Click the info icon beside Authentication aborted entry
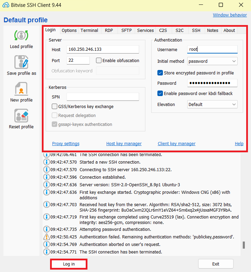Image resolution: width=251 pixels, height=272 pixels. (47, 244)
